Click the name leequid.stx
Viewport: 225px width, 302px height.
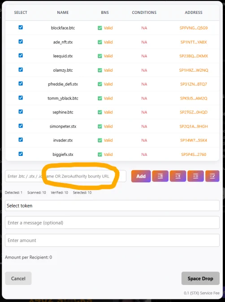click(x=63, y=56)
